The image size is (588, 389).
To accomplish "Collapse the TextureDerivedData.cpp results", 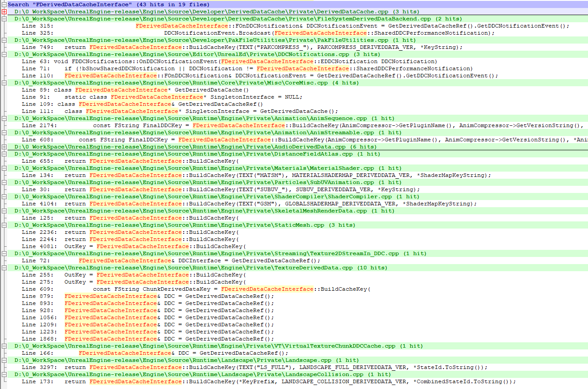I will click(x=3, y=267).
